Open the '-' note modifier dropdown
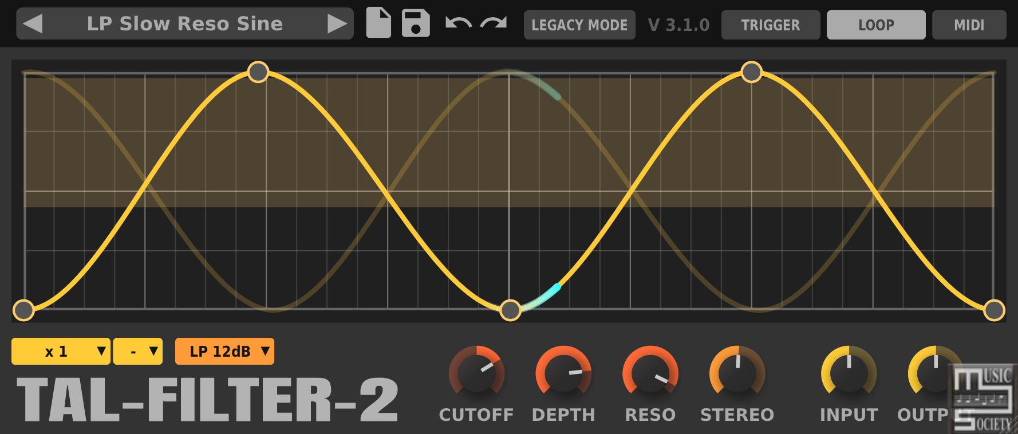Screen dimensions: 1018x434 [x=138, y=351]
